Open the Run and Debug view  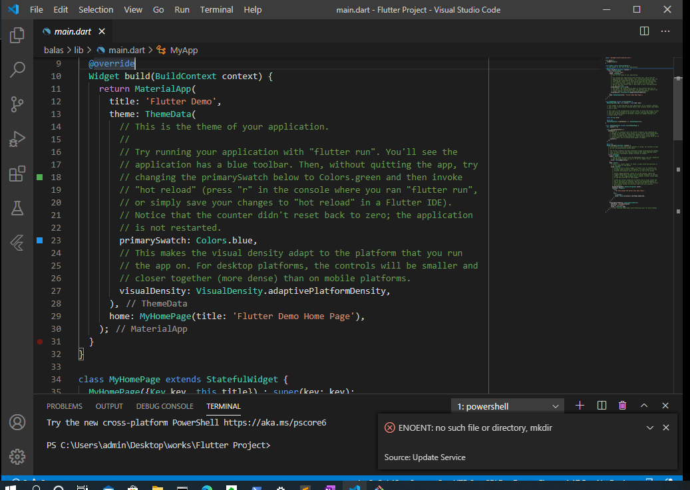pos(17,138)
